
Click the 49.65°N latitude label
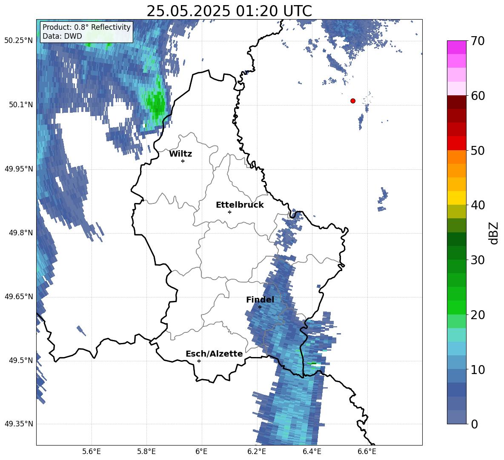[x=19, y=296]
